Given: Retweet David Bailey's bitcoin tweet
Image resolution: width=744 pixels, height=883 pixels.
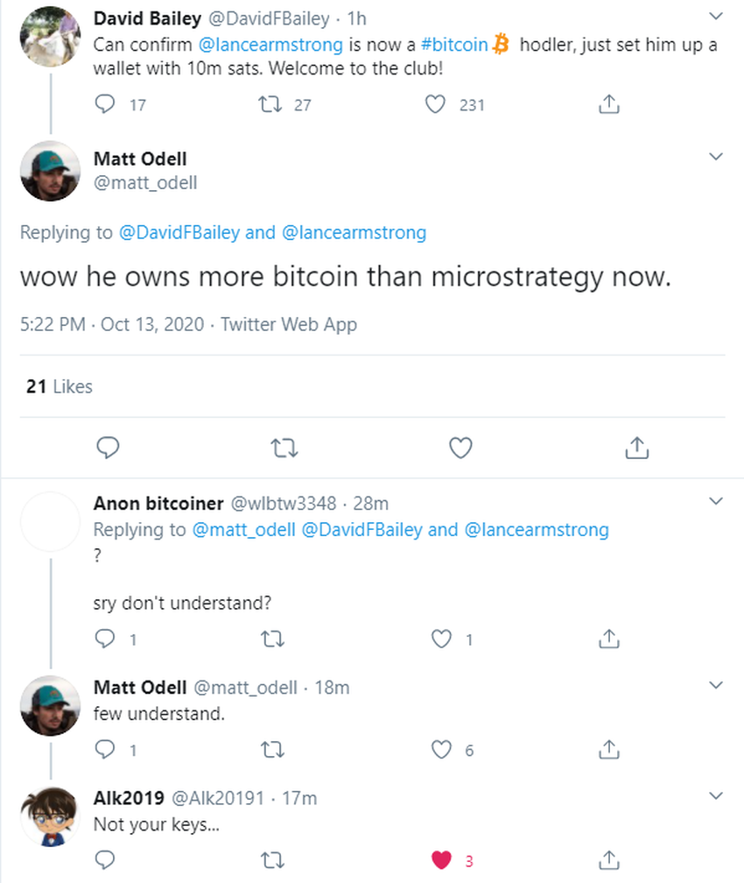Looking at the screenshot, I should [271, 105].
